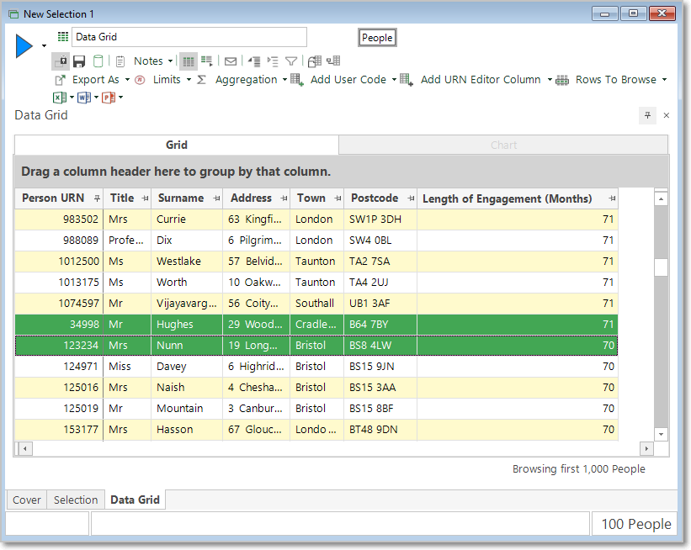Pin the Title column using its pin icon
This screenshot has width=691, height=550.
tap(145, 198)
